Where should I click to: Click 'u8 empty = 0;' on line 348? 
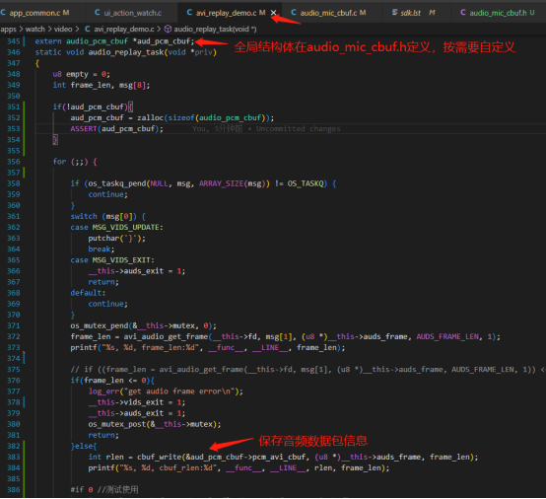[82, 74]
